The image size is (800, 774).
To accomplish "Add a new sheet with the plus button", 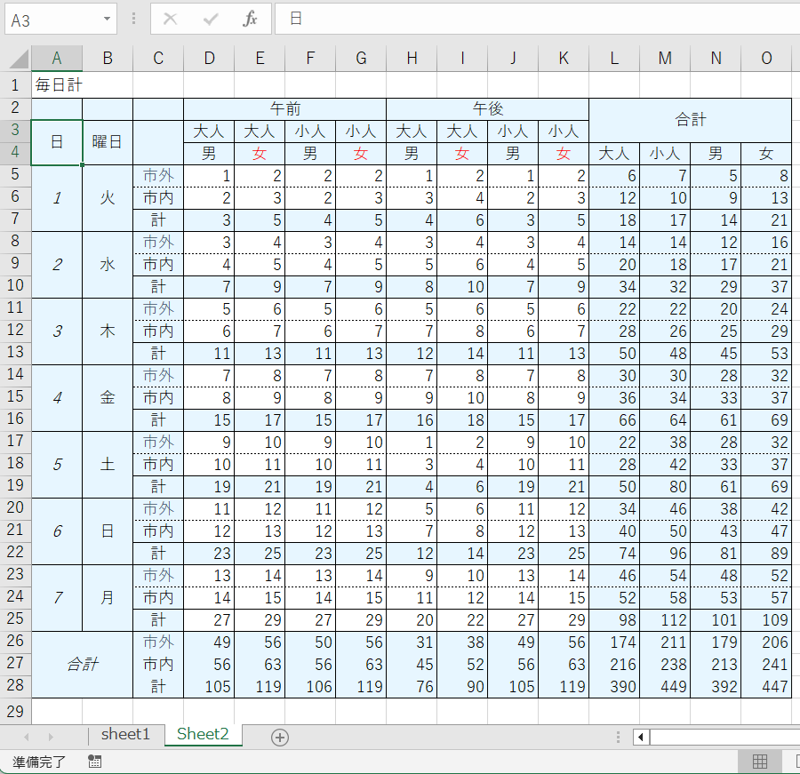I will [x=280, y=737].
